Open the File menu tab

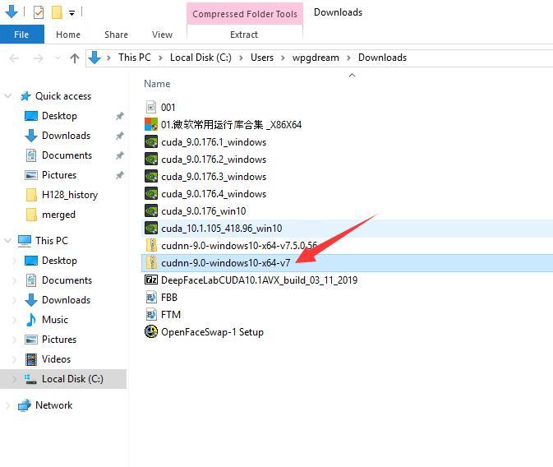tap(21, 35)
